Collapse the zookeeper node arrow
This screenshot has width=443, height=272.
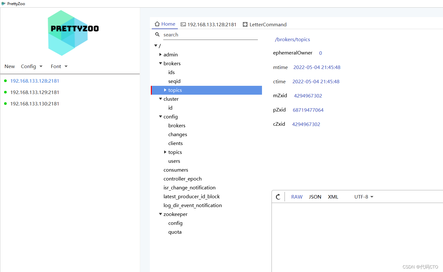click(161, 214)
